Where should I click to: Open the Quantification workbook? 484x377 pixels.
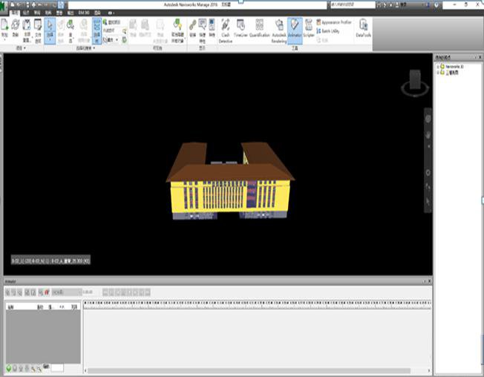tap(260, 28)
